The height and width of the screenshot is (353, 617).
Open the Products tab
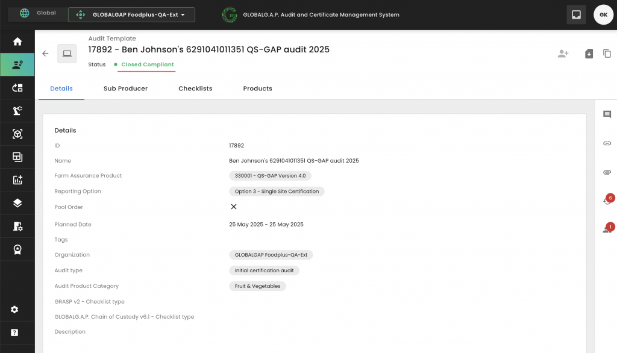pos(257,89)
